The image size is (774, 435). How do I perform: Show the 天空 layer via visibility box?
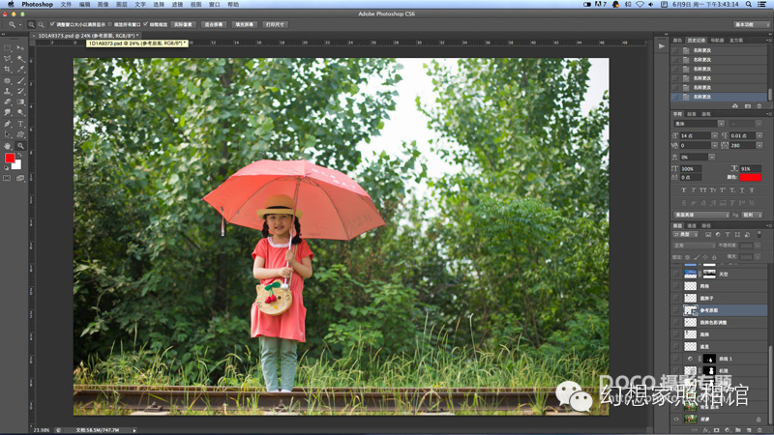coord(676,274)
